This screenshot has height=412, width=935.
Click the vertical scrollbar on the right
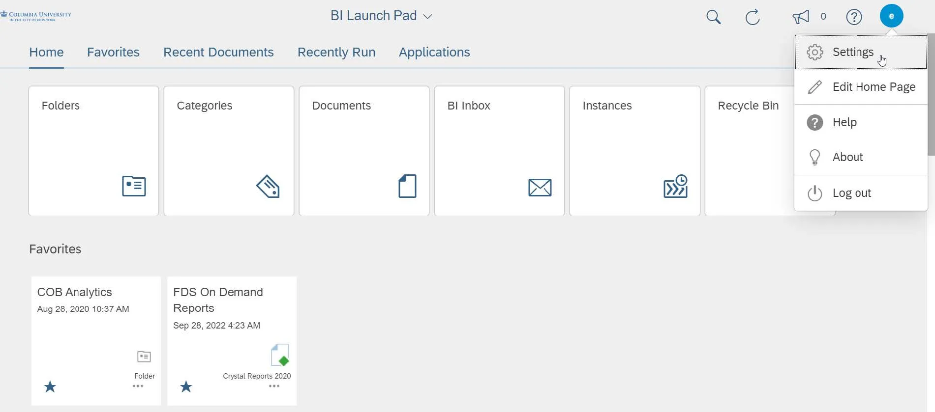[931, 95]
